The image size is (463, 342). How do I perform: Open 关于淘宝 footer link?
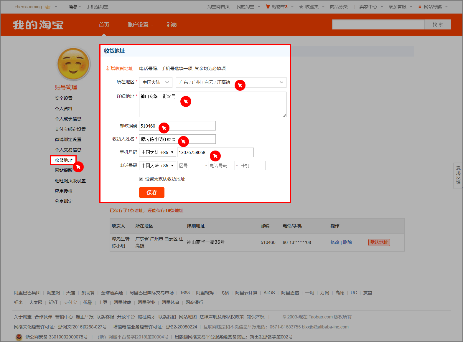23,317
